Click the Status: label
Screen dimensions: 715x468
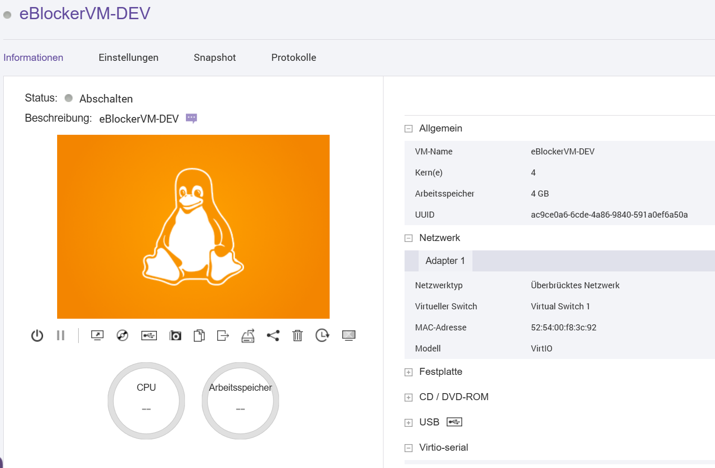pos(41,98)
